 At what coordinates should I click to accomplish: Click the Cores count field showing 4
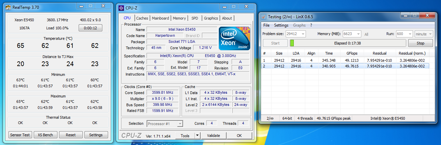(211, 123)
